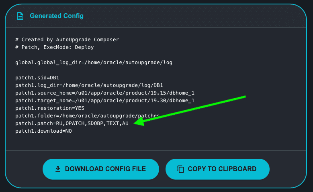Select the patch1.download=NO line
This screenshot has height=192, width=313.
pos(43,131)
